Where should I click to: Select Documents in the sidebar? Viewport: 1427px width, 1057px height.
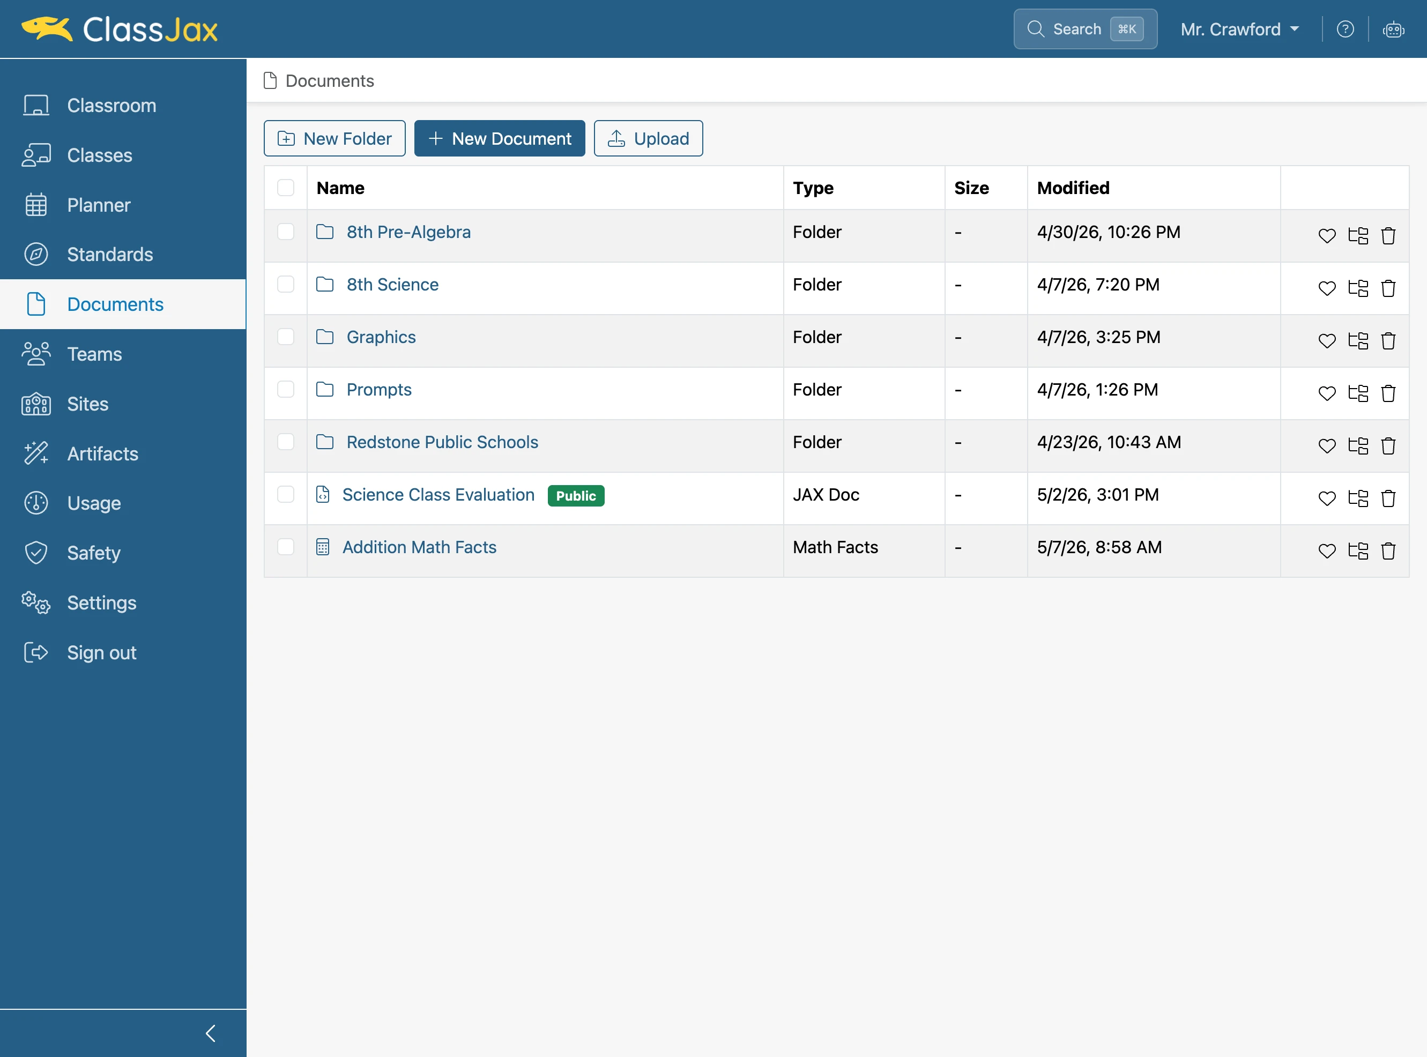point(123,304)
